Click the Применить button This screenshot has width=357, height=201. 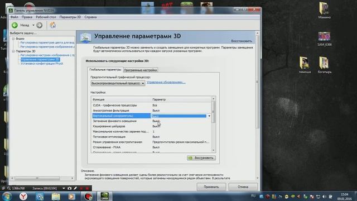211,187
